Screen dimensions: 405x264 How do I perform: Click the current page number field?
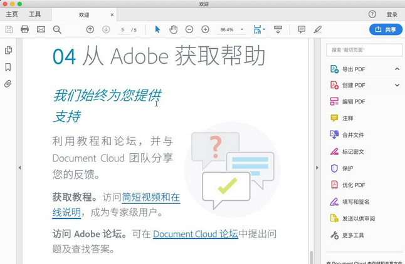pos(123,29)
